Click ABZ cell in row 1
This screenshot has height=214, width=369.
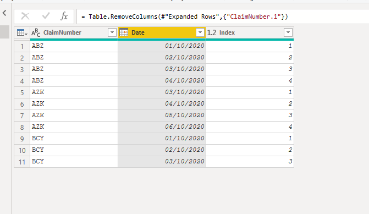coord(74,46)
